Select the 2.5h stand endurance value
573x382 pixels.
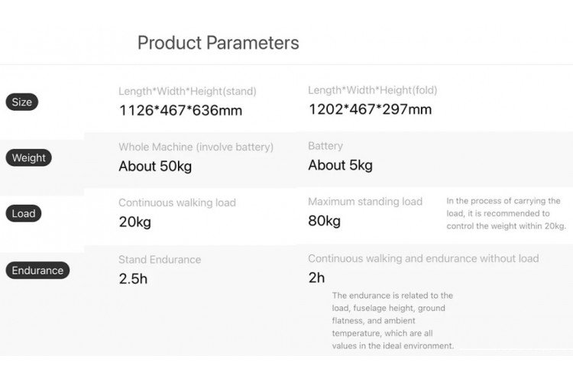tap(133, 279)
